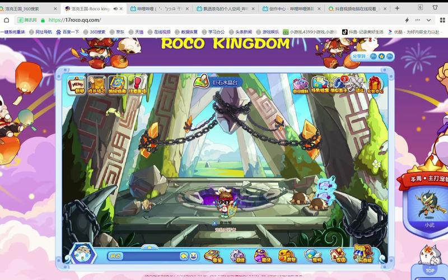Viewport: 448px width, 280px height.
Task: Open a new browser tab with plus
Action: pos(397,8)
